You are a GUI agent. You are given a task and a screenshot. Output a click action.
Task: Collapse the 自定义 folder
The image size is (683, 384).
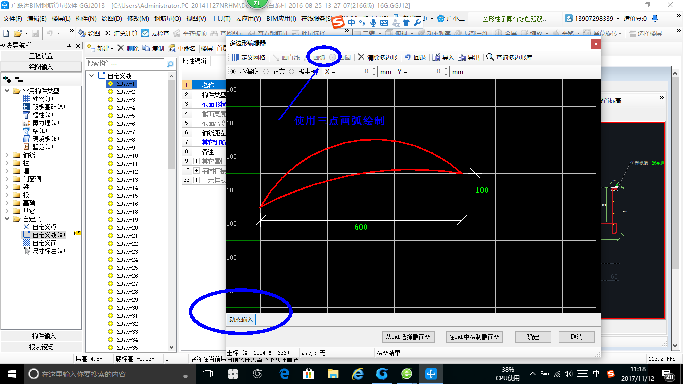pos(7,219)
